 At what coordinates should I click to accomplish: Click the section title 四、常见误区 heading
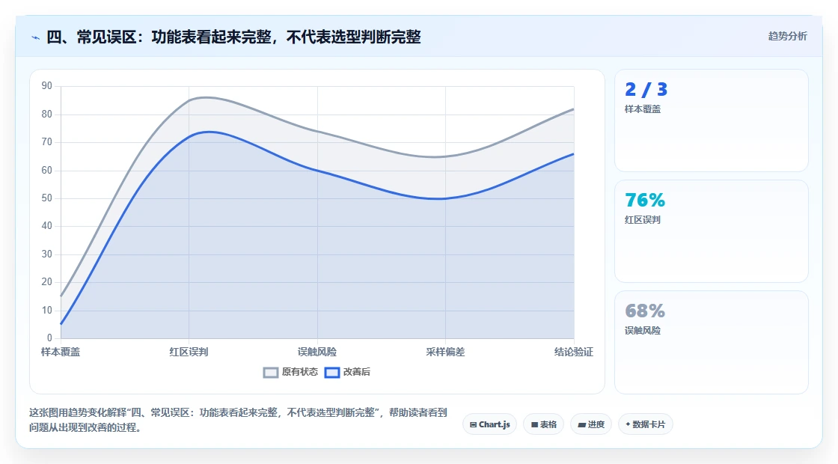click(x=233, y=37)
